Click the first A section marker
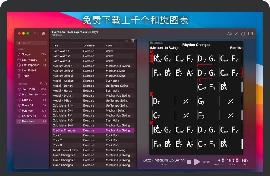 click(152, 51)
